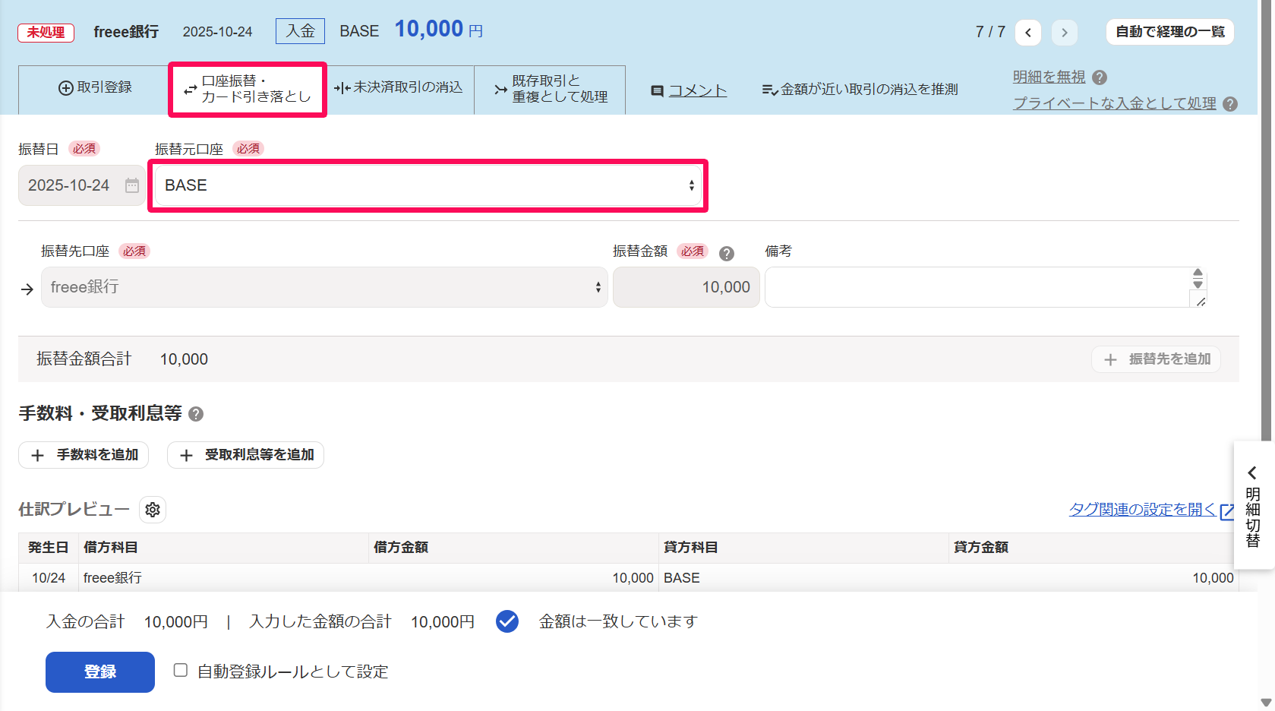1275x711 pixels.
Task: Open the 振替先口座 freee銀行 dropdown
Action: click(x=324, y=287)
